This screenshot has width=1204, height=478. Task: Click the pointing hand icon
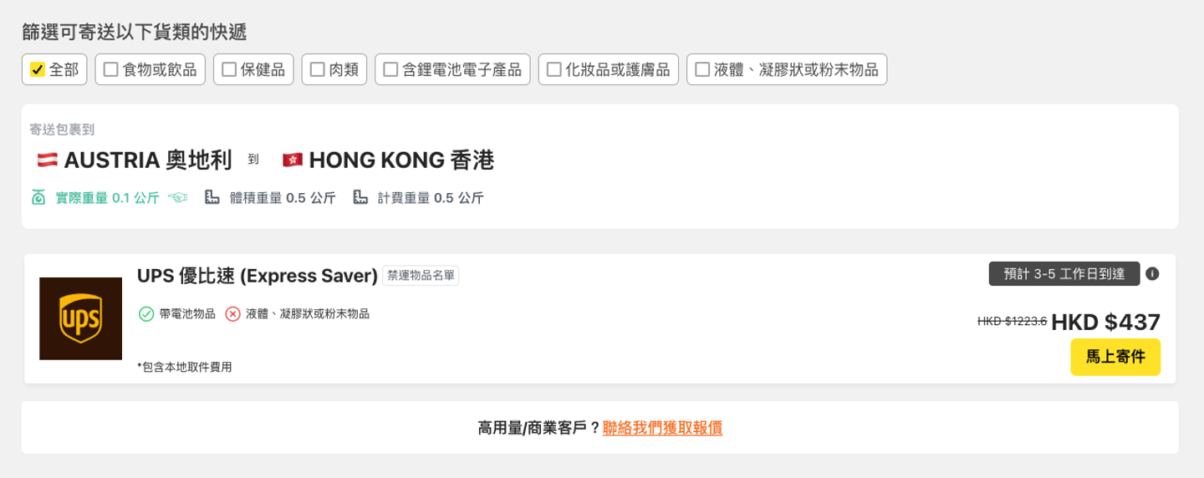[177, 198]
